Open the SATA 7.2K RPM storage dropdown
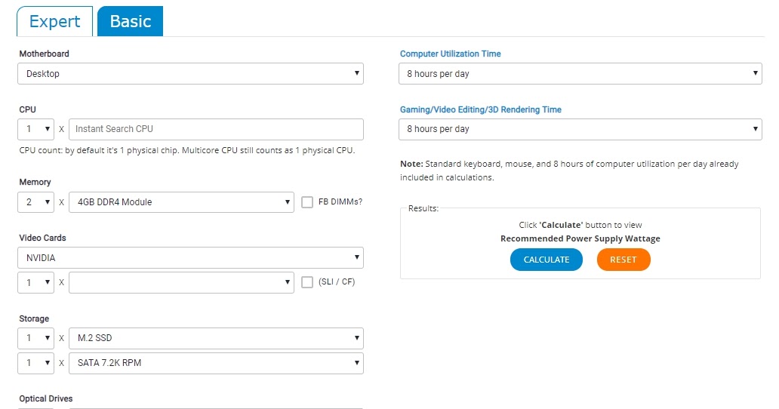The height and width of the screenshot is (409, 779). coord(216,363)
